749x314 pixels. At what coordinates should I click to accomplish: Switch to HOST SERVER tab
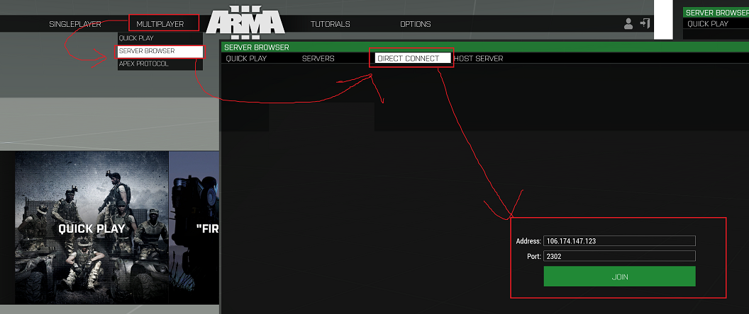[x=478, y=58]
